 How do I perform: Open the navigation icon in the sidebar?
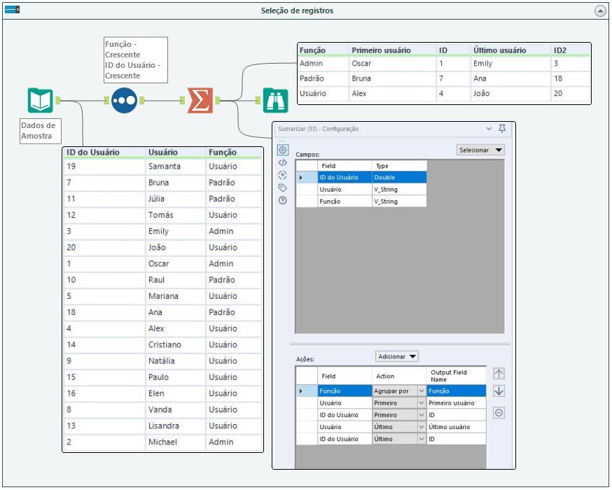(283, 175)
